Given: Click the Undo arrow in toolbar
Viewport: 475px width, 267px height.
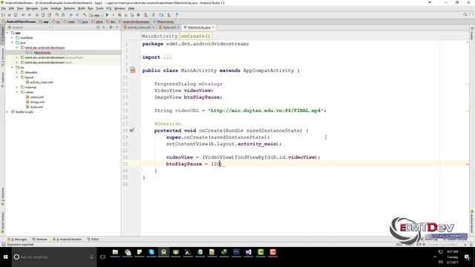Looking at the screenshot, I should [23, 15].
